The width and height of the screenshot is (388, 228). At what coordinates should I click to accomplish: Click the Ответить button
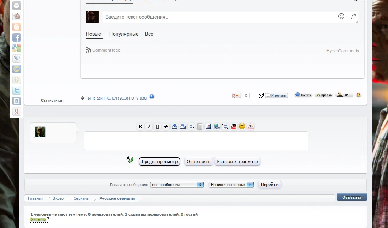(x=352, y=197)
